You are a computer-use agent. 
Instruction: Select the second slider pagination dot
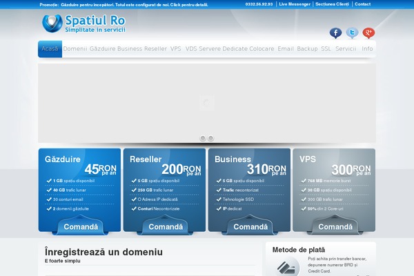point(210,138)
